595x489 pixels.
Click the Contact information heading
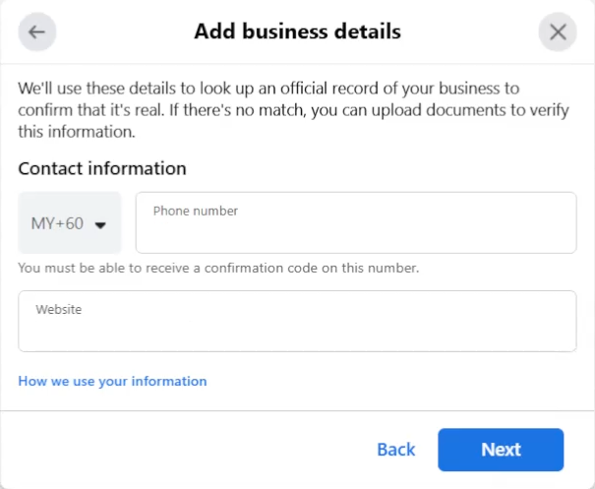(102, 168)
